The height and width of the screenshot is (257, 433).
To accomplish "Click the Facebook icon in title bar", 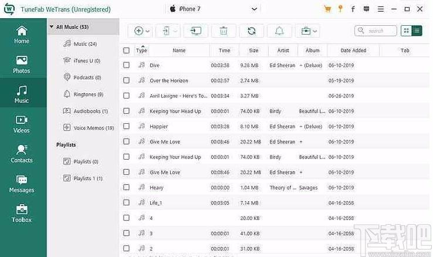I will pos(353,9).
